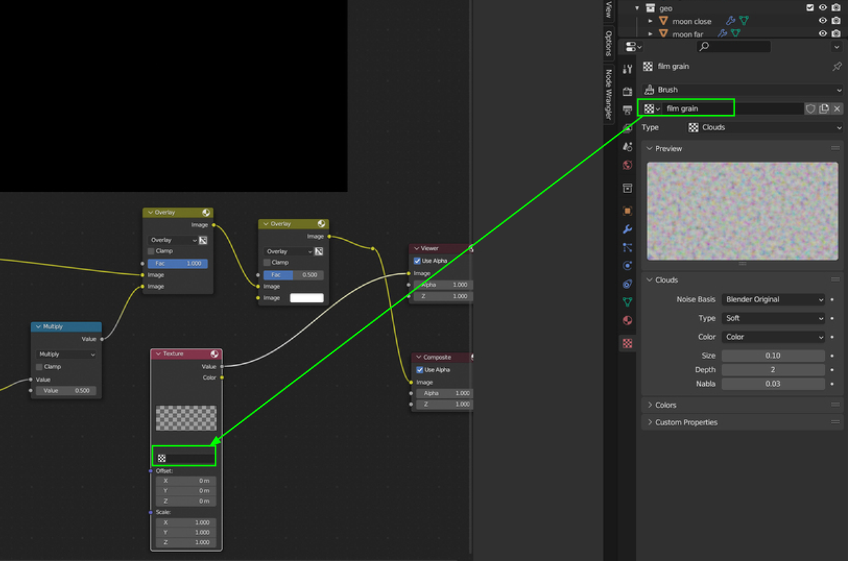Open the Brush context dropdown
The image size is (848, 561).
[x=742, y=90]
